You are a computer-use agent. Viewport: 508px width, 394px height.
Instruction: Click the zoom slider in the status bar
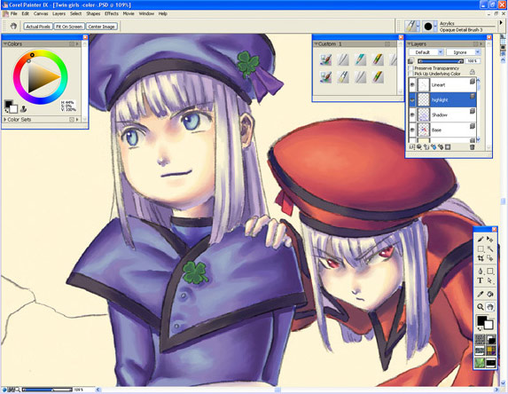point(47,390)
